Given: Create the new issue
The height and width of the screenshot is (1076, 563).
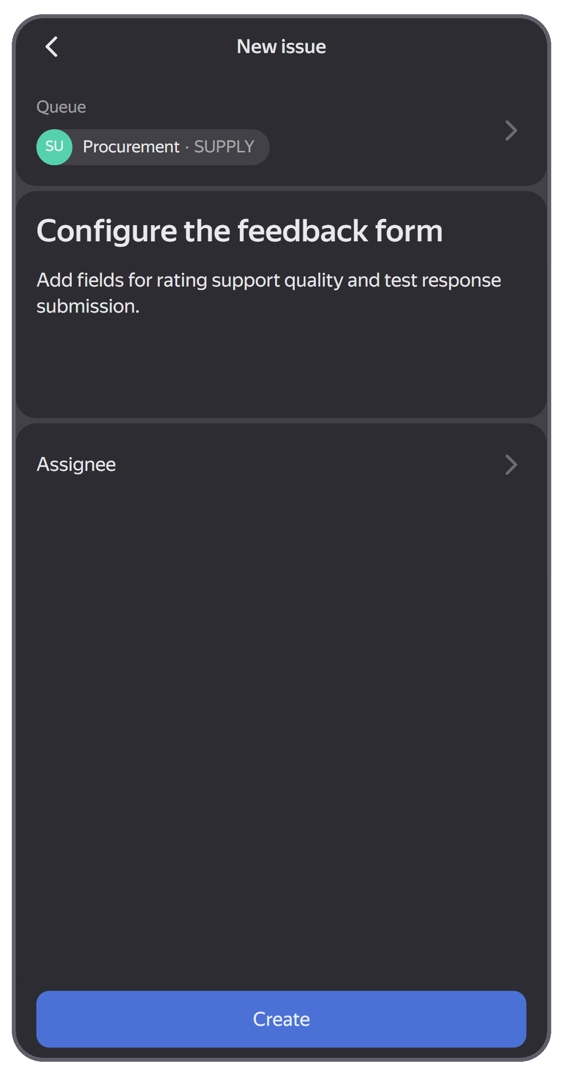Looking at the screenshot, I should (x=281, y=1018).
